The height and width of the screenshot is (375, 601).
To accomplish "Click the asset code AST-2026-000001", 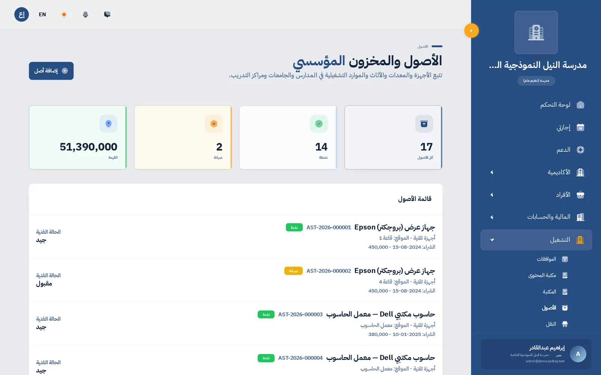I will click(x=329, y=228).
